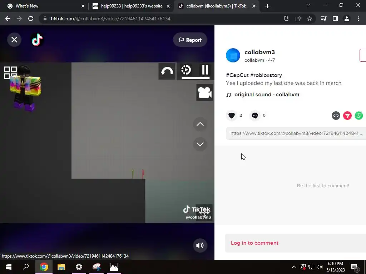Open the tab search dropdown
The width and height of the screenshot is (366, 274).
click(x=308, y=5)
